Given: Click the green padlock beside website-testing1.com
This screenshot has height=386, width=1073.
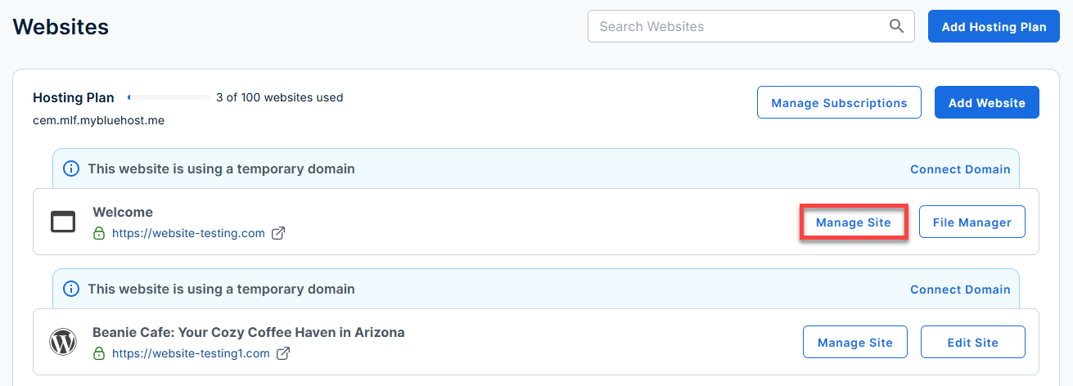Looking at the screenshot, I should pyautogui.click(x=99, y=353).
